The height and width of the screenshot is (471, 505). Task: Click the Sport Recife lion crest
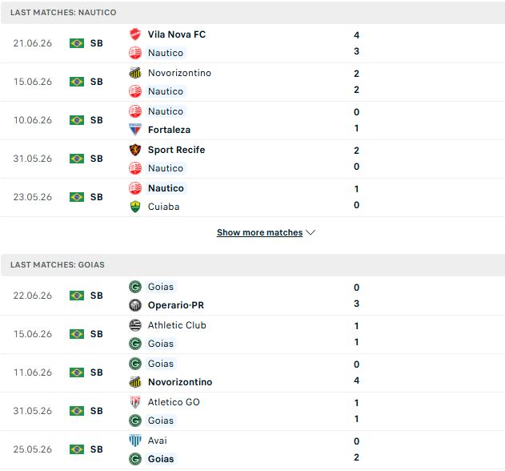135,150
